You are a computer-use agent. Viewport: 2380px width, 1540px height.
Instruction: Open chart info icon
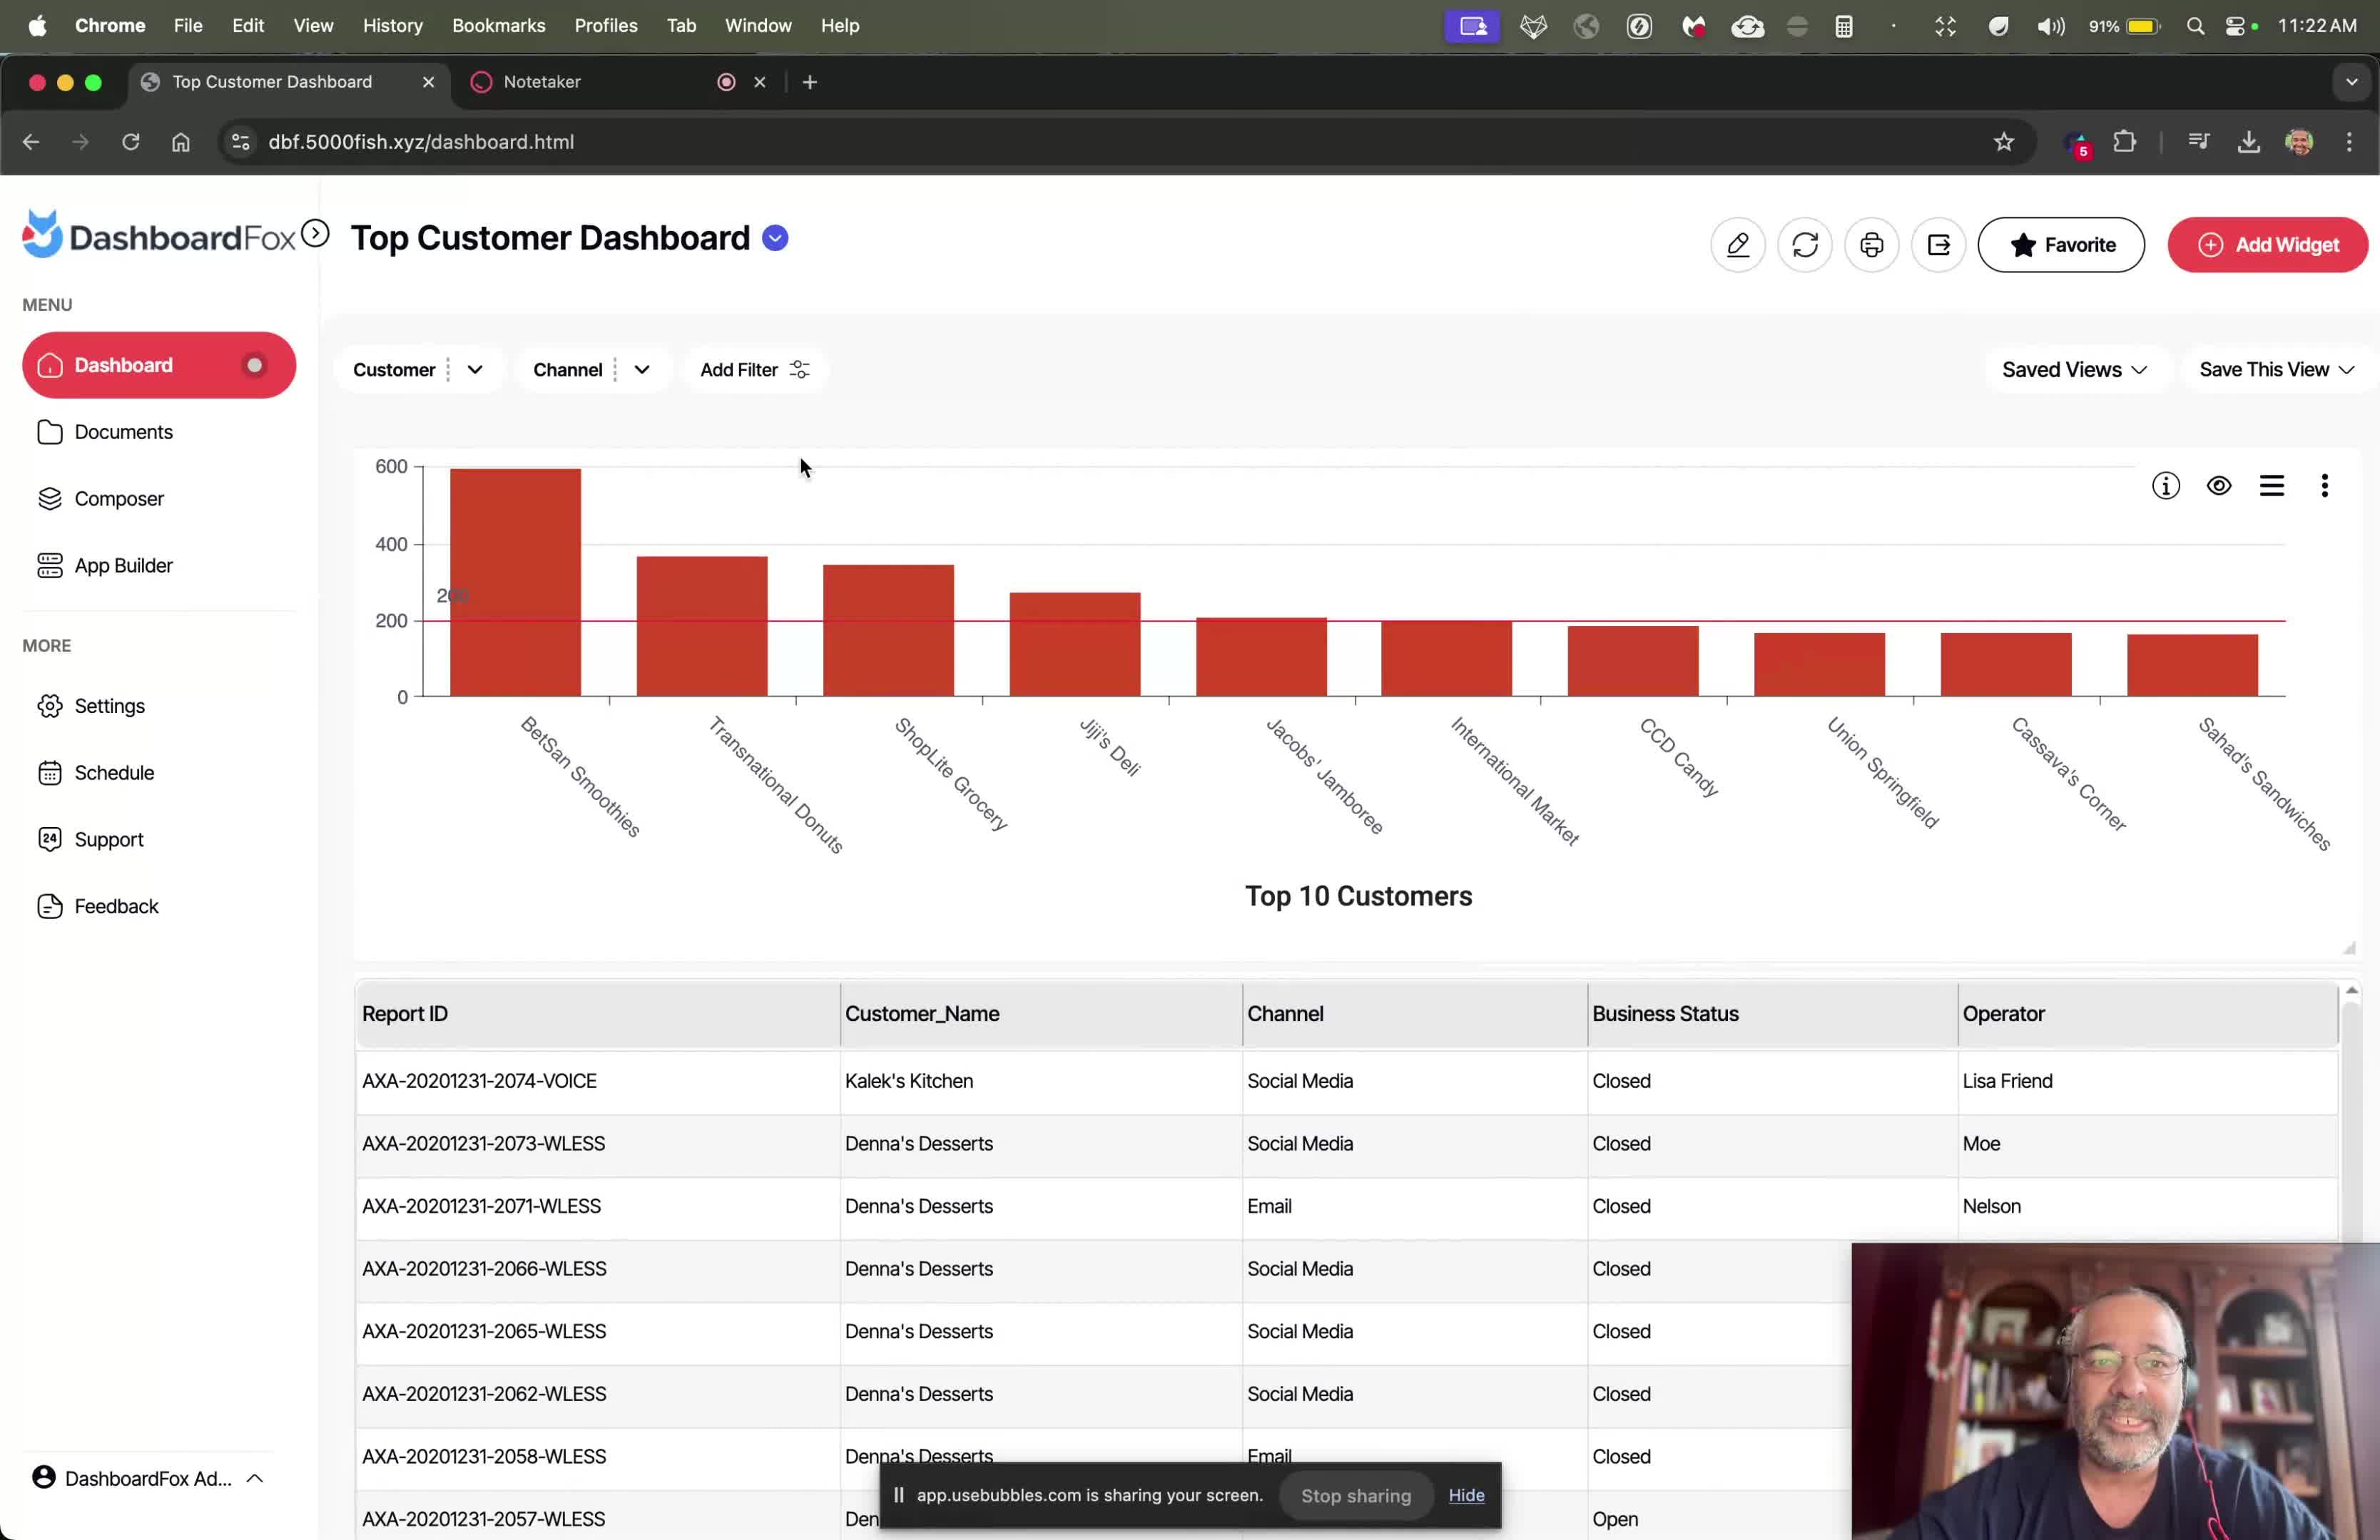pos(2165,486)
